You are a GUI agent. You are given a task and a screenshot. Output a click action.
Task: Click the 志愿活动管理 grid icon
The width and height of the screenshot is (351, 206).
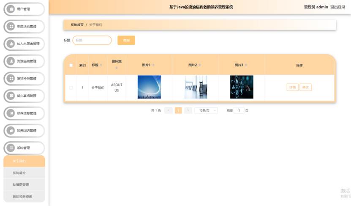pos(11,26)
